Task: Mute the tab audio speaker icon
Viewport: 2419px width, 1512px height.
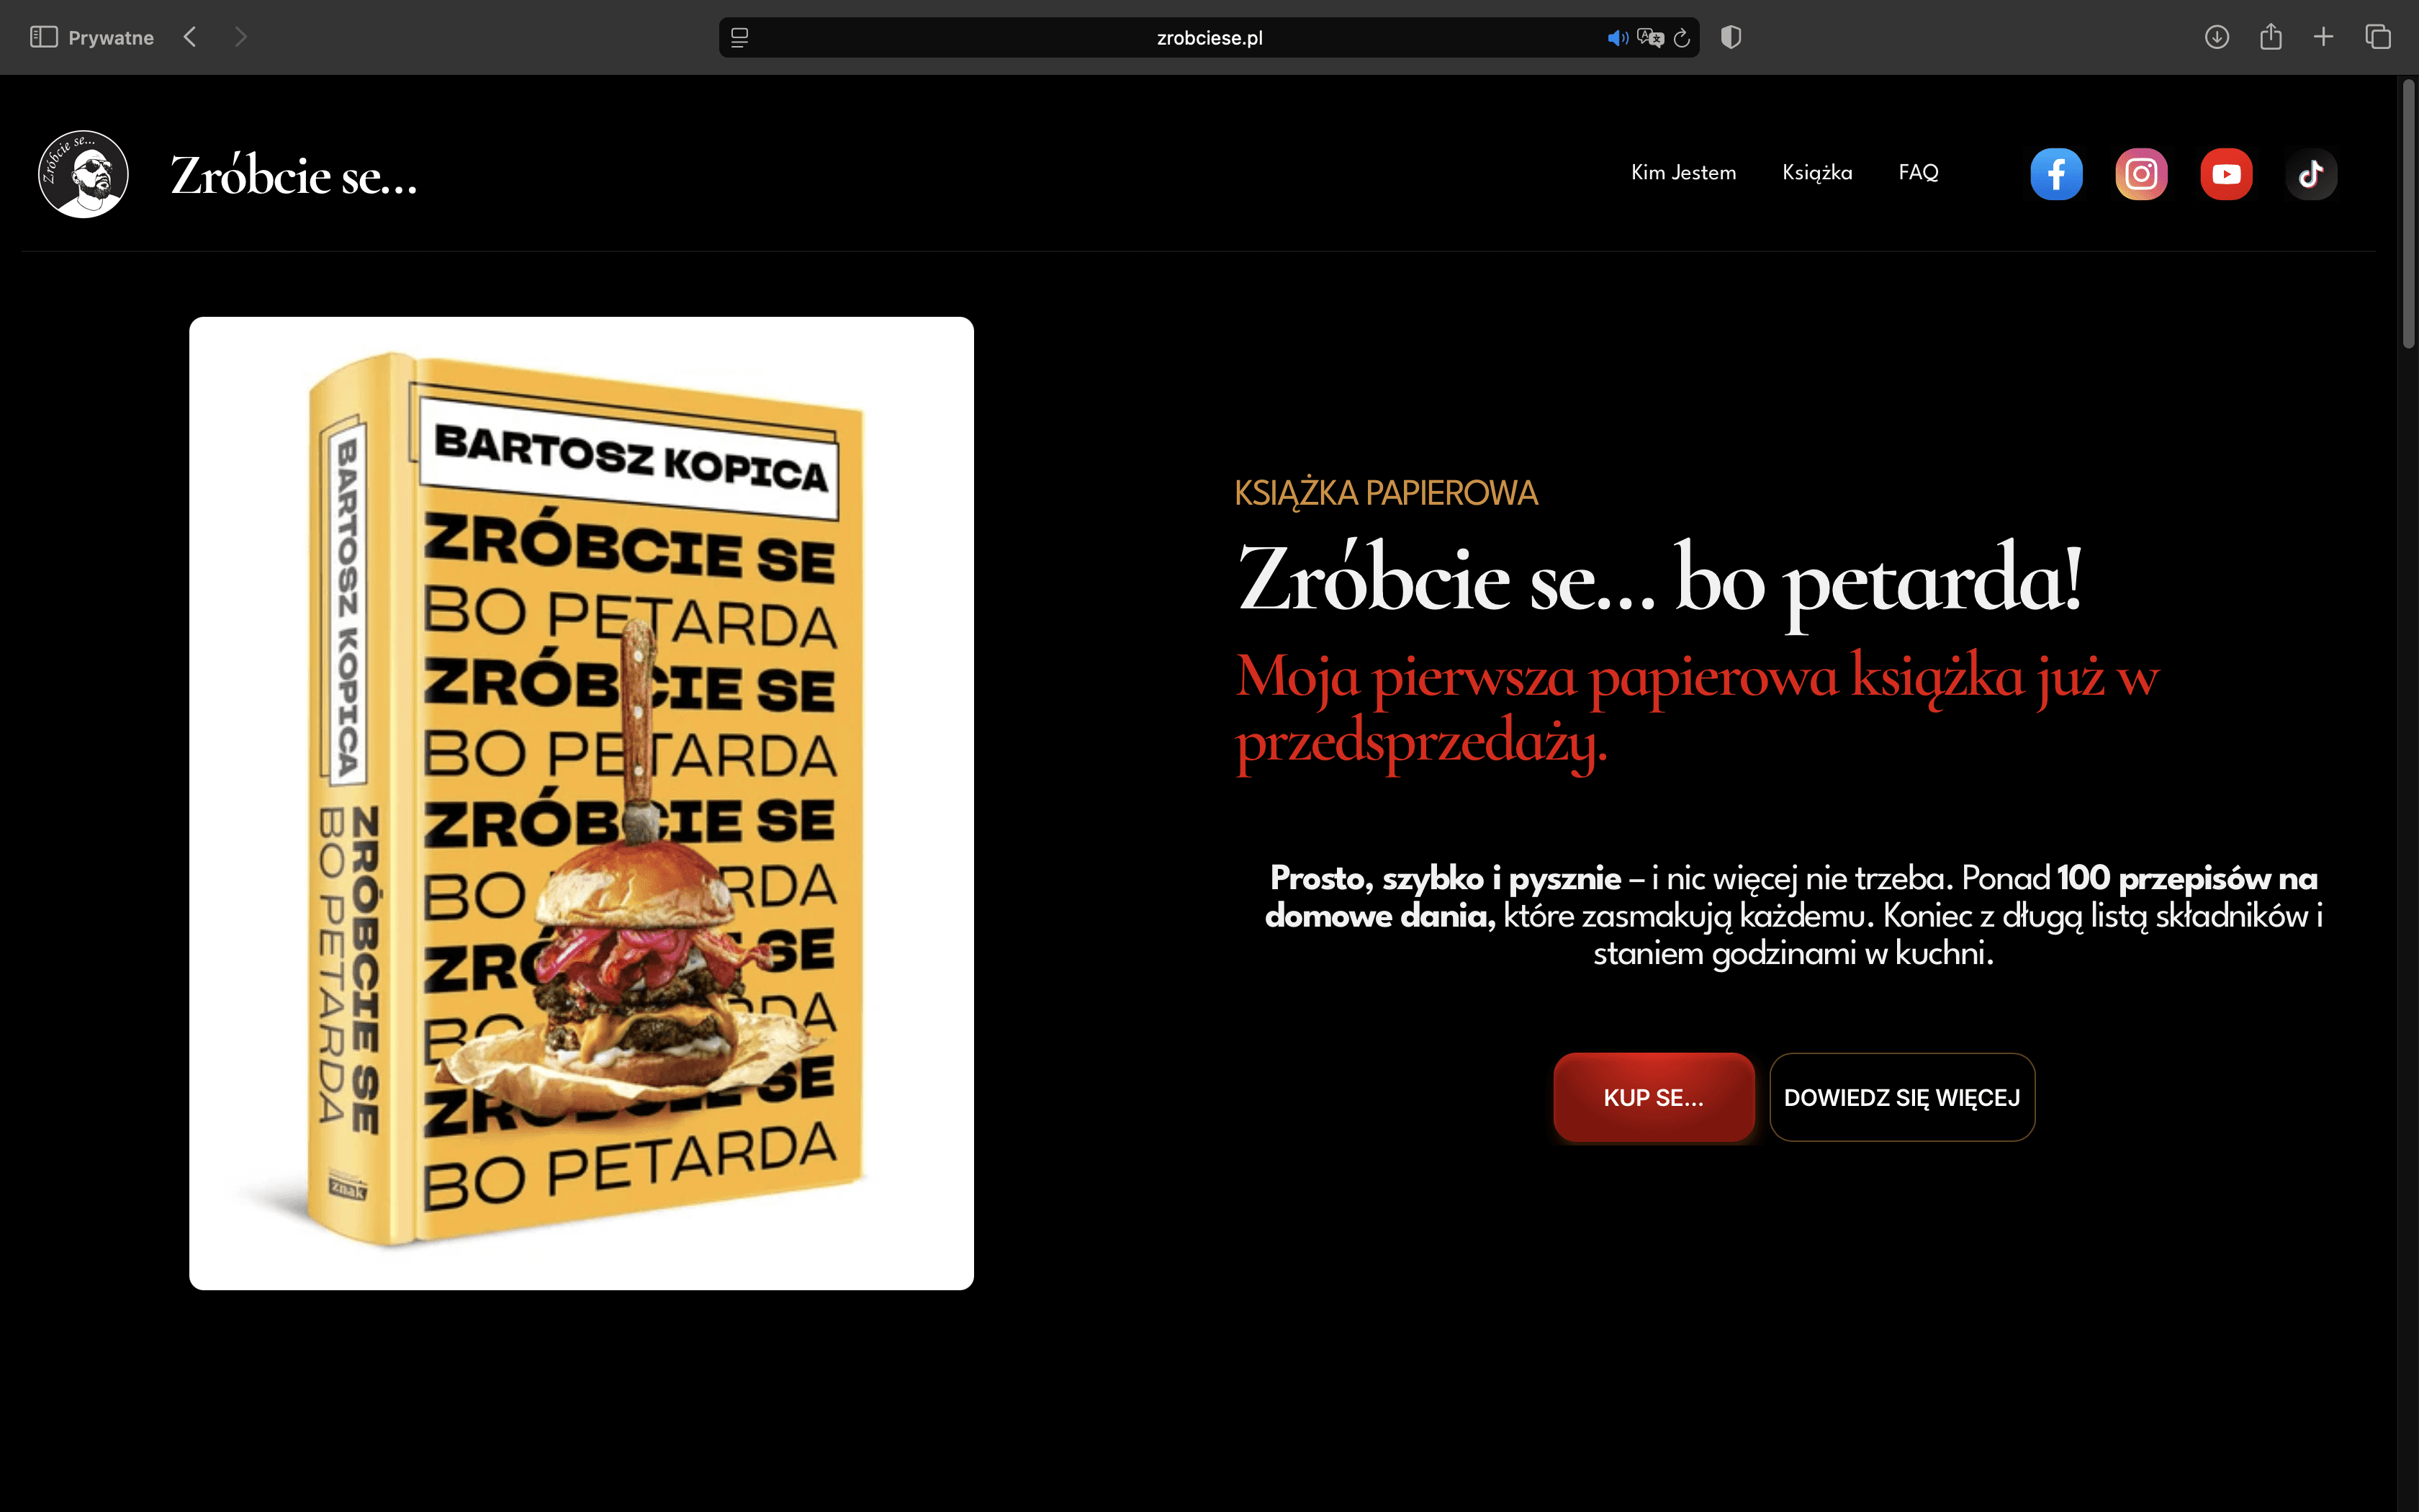Action: click(x=1616, y=38)
